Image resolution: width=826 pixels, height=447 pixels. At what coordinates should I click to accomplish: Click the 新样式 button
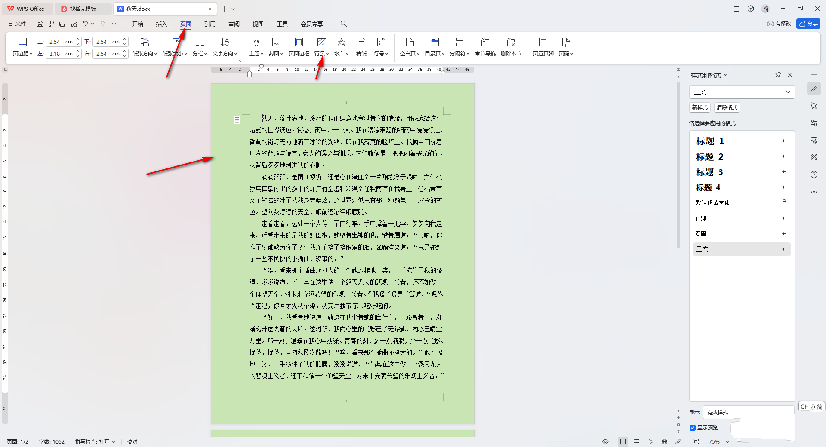[x=700, y=107]
